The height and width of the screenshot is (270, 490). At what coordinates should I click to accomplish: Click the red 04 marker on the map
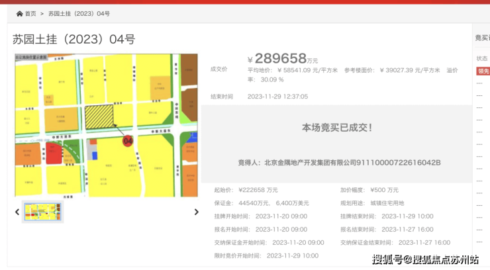click(x=128, y=140)
